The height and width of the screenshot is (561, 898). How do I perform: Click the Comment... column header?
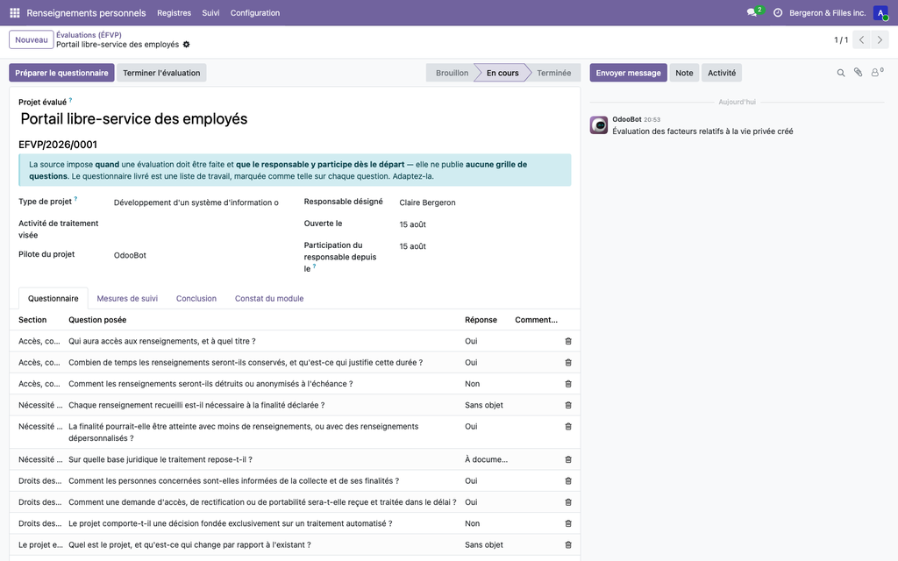(x=536, y=320)
